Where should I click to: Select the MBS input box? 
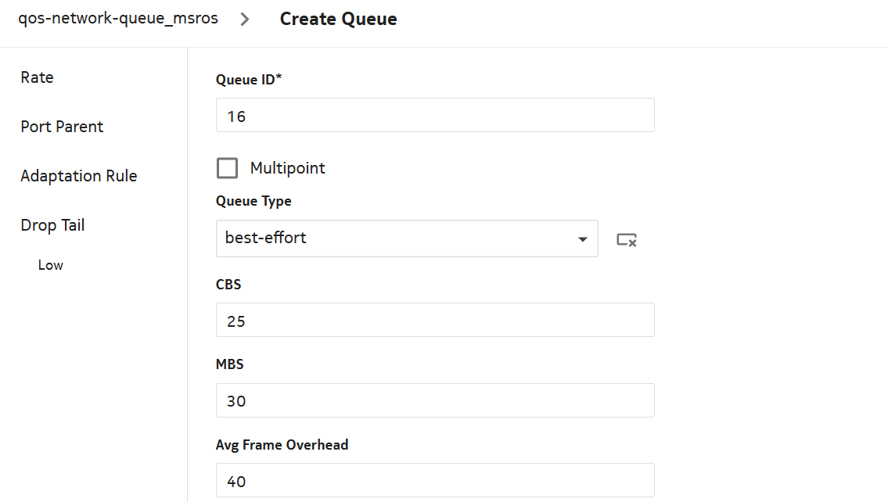coord(434,400)
